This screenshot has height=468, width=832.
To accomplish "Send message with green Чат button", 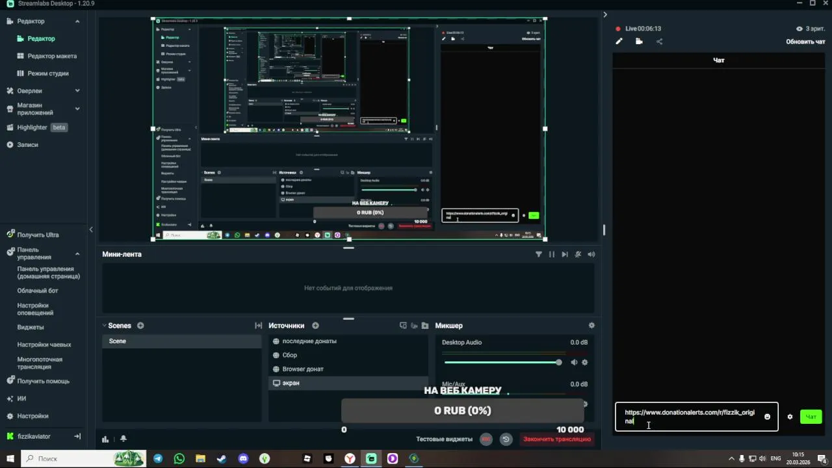I will tap(811, 417).
